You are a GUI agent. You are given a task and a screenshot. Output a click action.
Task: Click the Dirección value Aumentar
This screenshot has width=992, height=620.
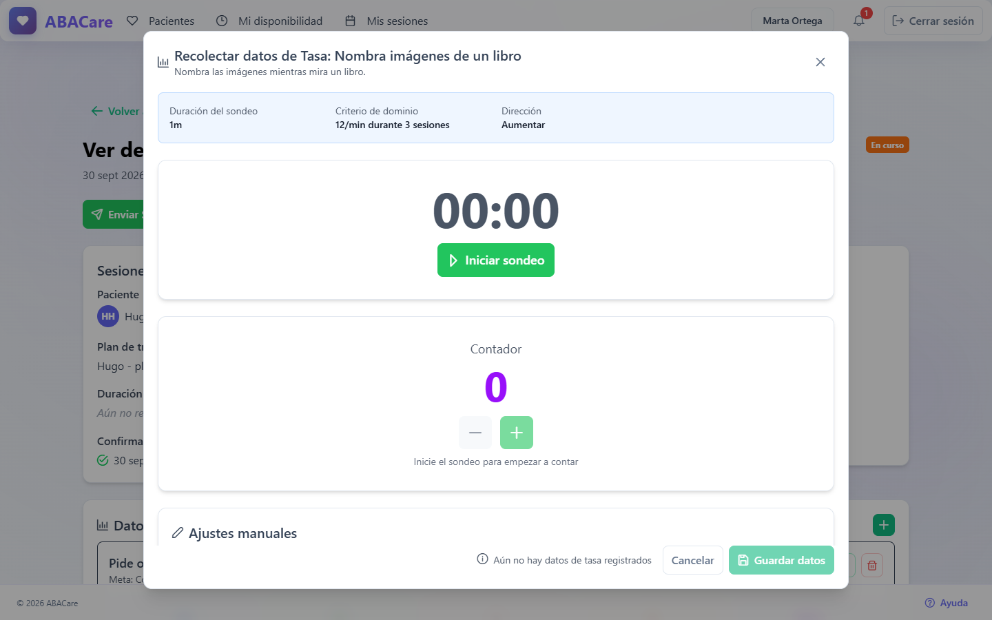(x=523, y=125)
